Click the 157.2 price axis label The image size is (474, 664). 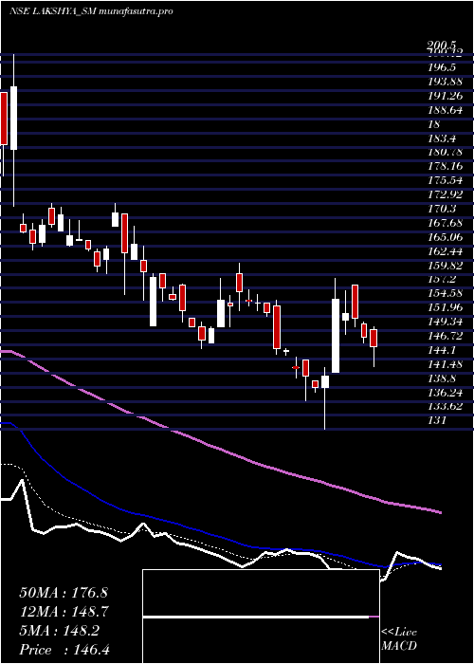(x=444, y=279)
